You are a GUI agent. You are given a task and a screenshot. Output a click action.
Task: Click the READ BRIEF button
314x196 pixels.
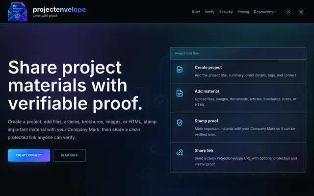[x=69, y=155]
